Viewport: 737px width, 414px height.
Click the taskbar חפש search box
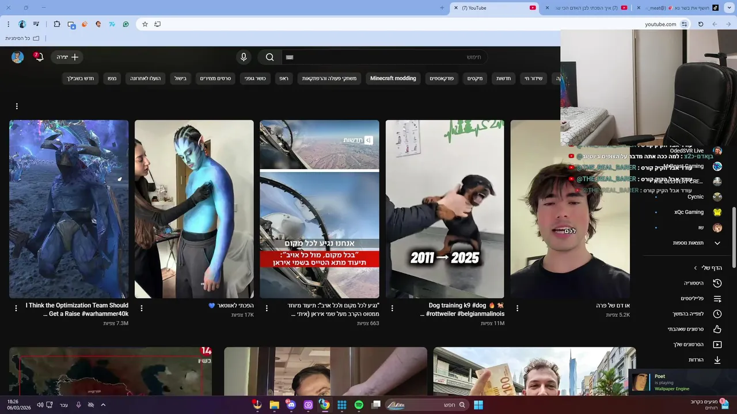click(x=427, y=405)
